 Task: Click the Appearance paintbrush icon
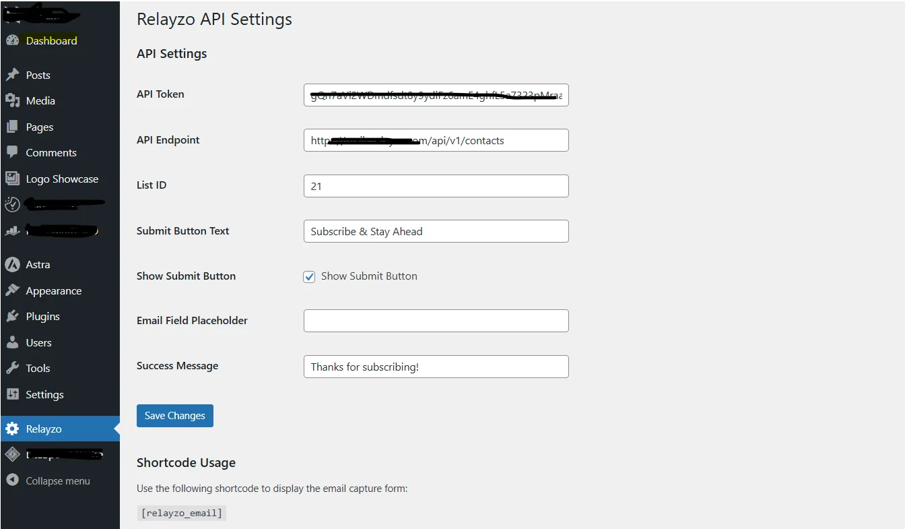click(12, 290)
